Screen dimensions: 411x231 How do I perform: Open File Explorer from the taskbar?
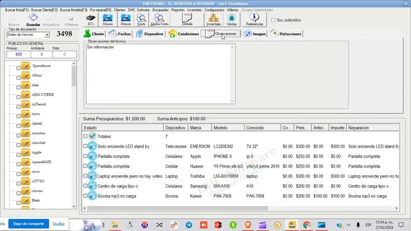pyautogui.click(x=115, y=225)
